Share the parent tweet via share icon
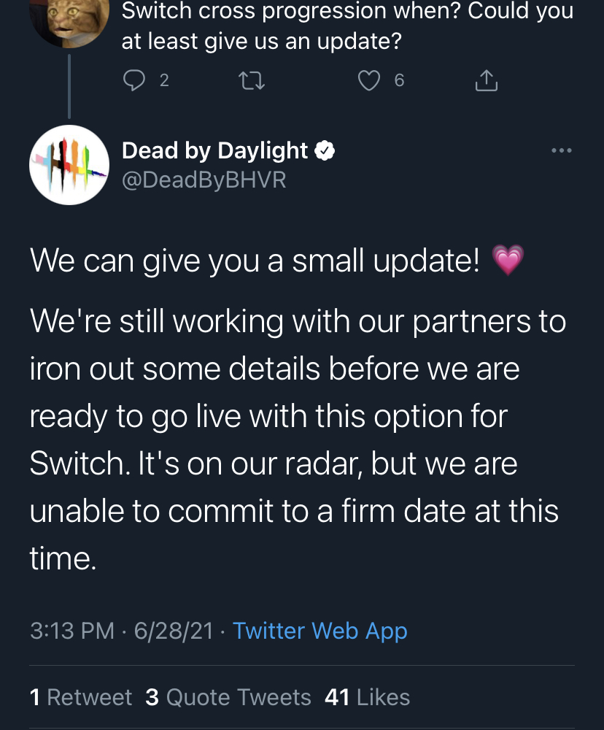The height and width of the screenshot is (730, 604). tap(487, 80)
